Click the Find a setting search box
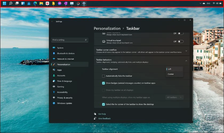 click(70, 40)
